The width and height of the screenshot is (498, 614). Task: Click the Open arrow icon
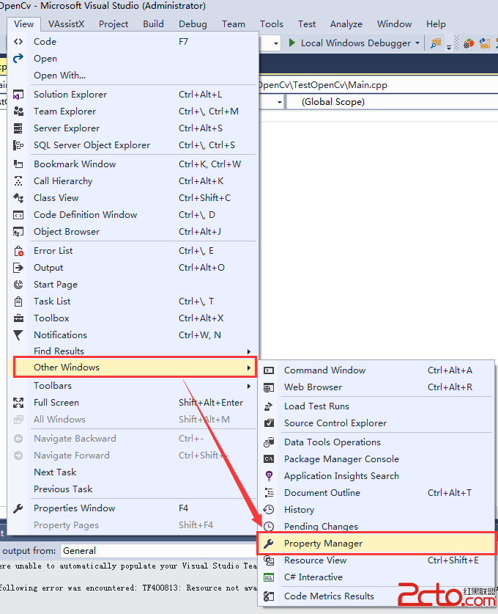point(18,59)
